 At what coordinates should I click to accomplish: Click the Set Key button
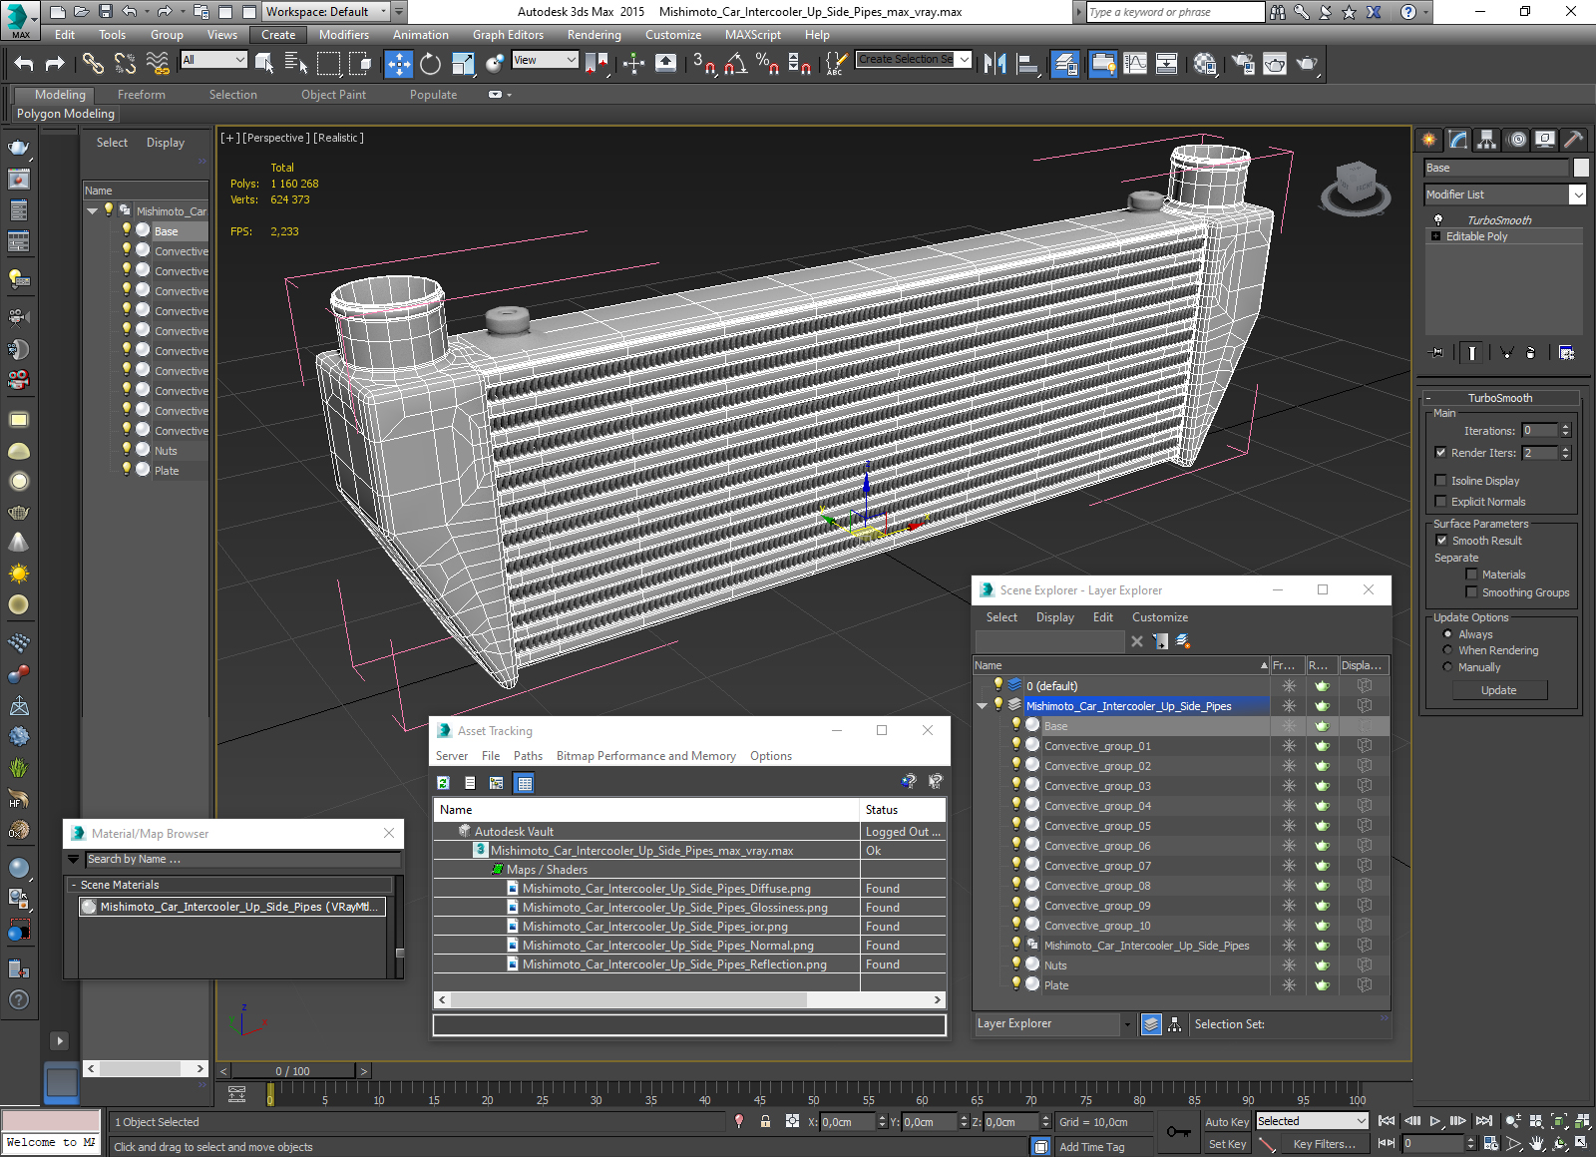pos(1227,1144)
